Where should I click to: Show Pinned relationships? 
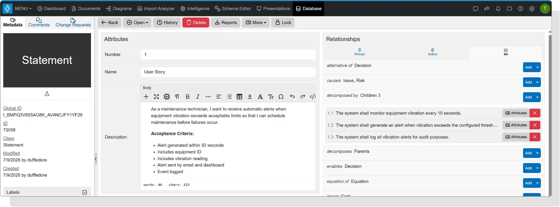(x=359, y=52)
